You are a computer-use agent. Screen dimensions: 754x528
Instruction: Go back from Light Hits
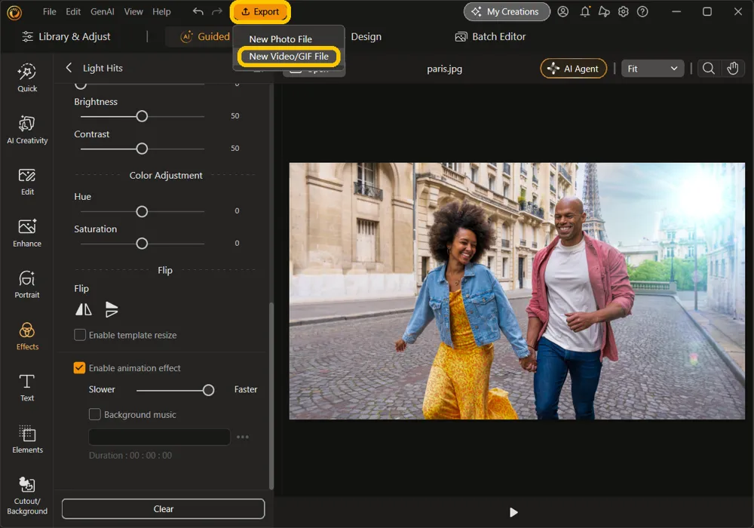tap(69, 68)
